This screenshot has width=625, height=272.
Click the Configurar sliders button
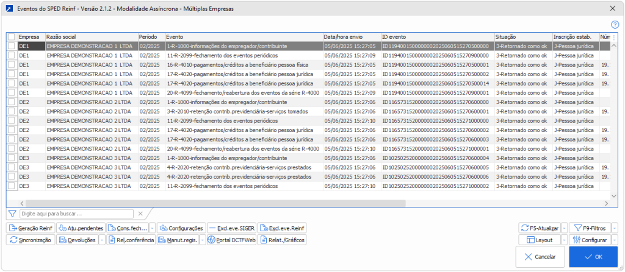pos(590,240)
